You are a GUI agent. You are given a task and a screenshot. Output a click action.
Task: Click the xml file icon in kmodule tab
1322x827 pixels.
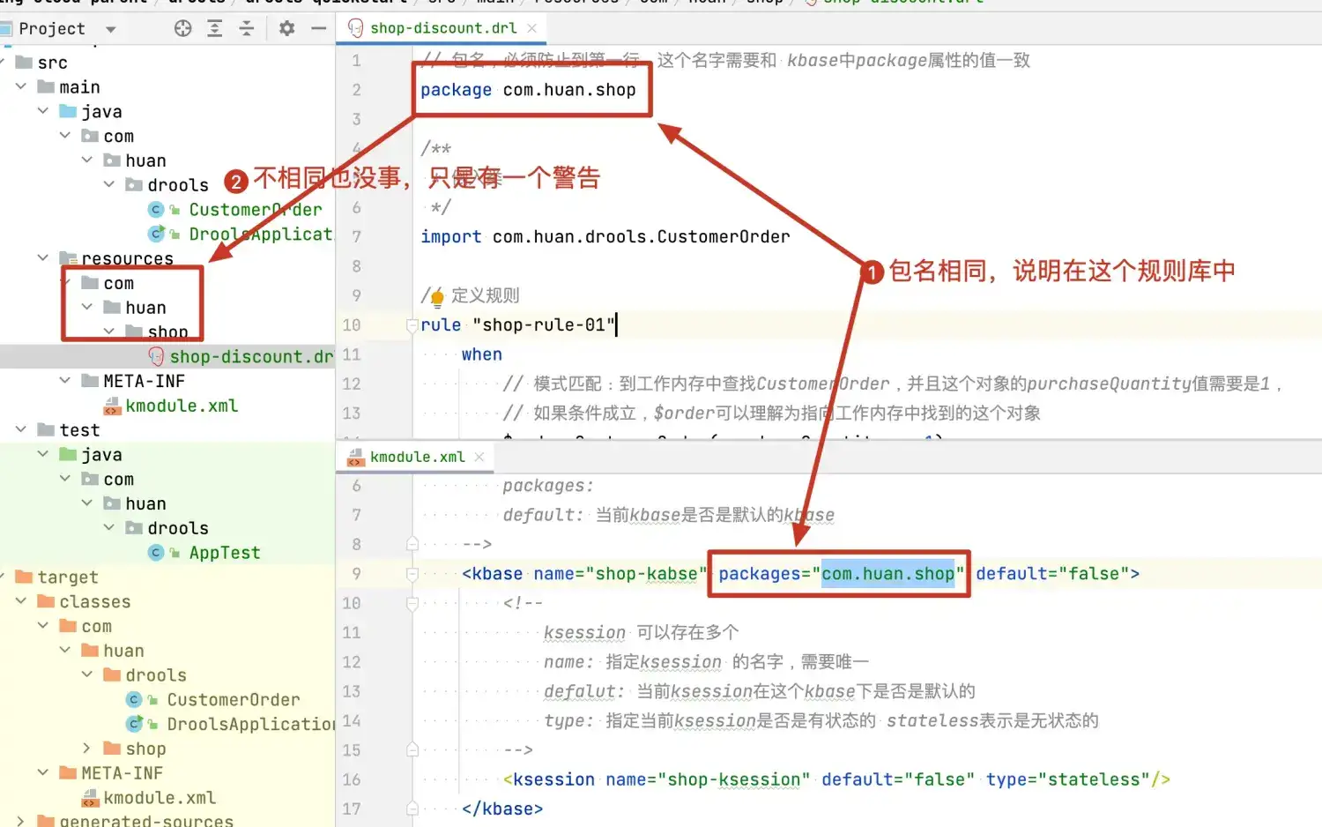tap(356, 457)
